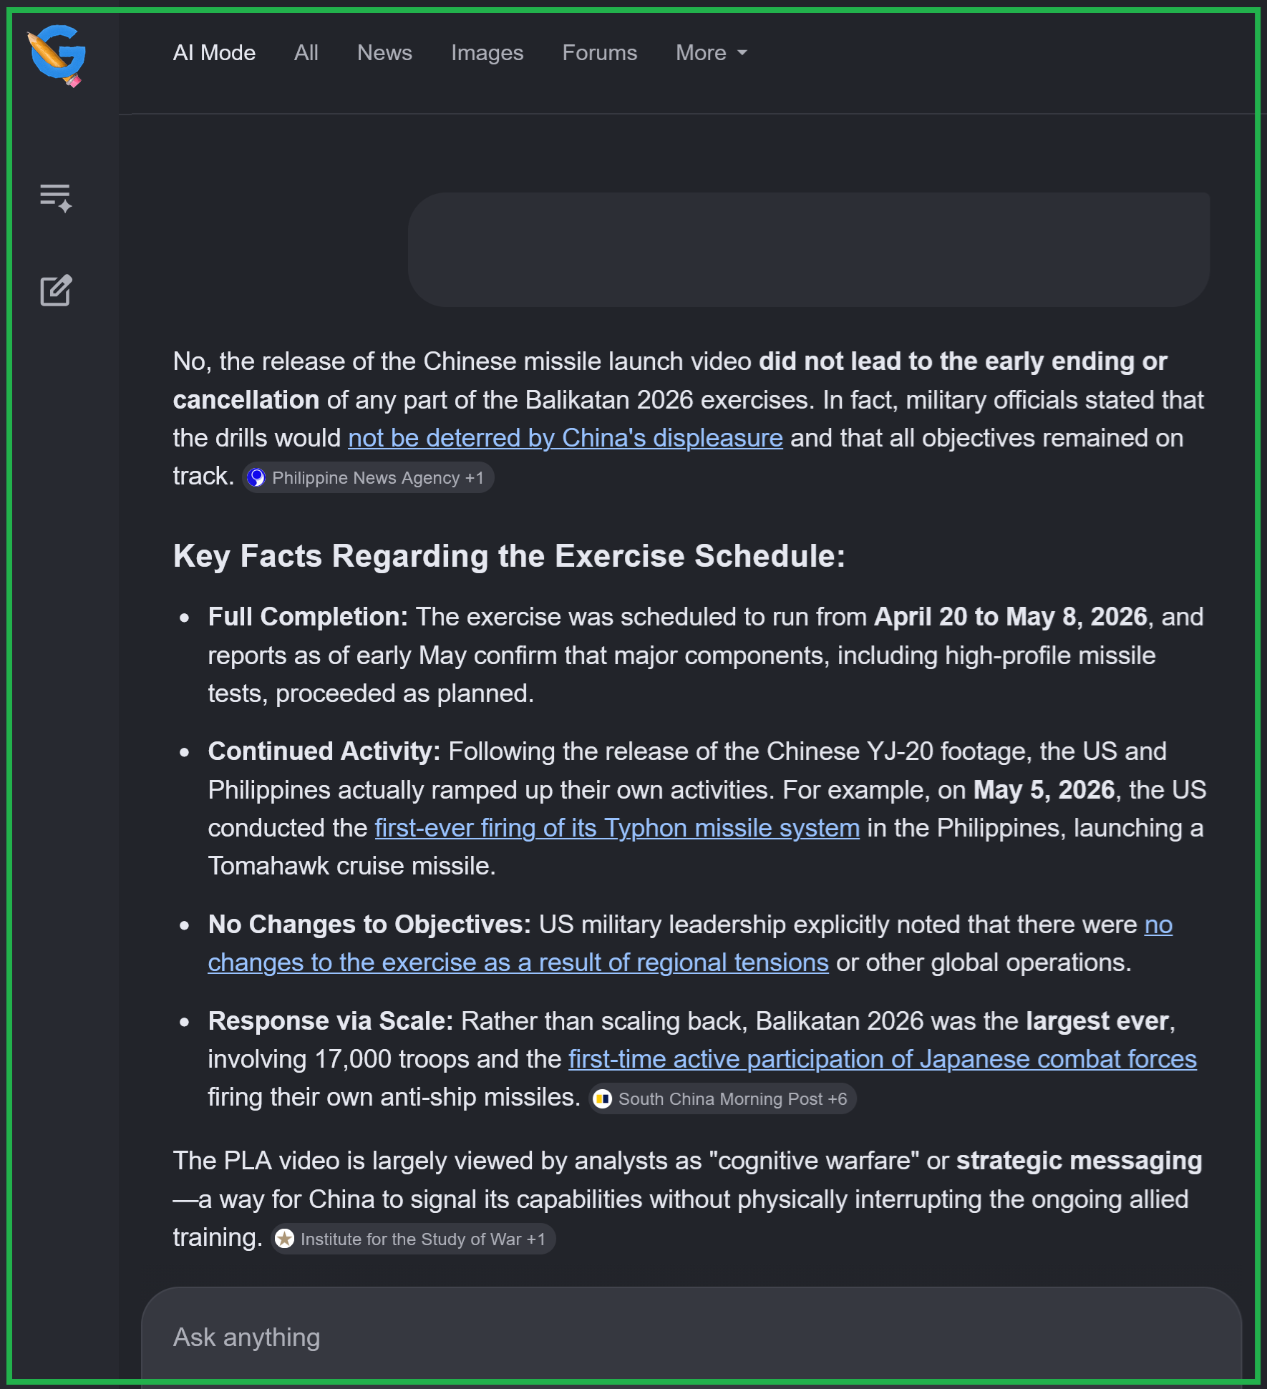Switch to the AI Mode tab
Viewport: 1267px width, 1389px height.
pyautogui.click(x=214, y=53)
